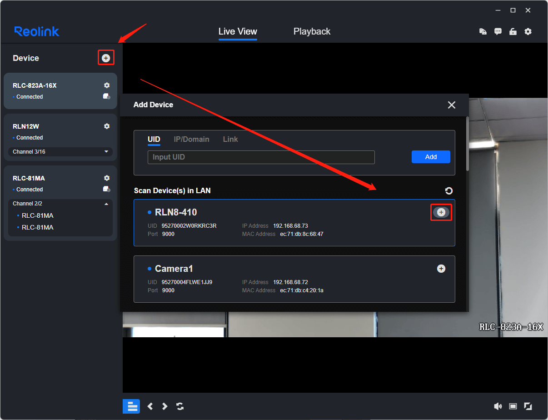548x420 pixels.
Task: Enter fullscreen mode icon
Action: click(528, 406)
